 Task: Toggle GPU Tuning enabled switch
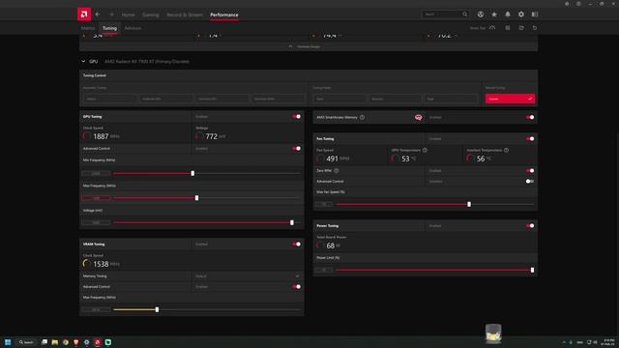pos(297,116)
